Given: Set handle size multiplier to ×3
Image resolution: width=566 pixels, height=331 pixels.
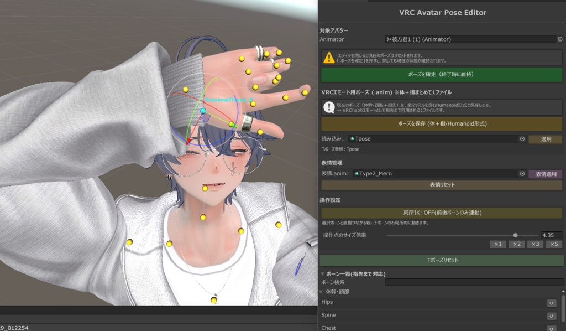Looking at the screenshot, I should pos(535,244).
